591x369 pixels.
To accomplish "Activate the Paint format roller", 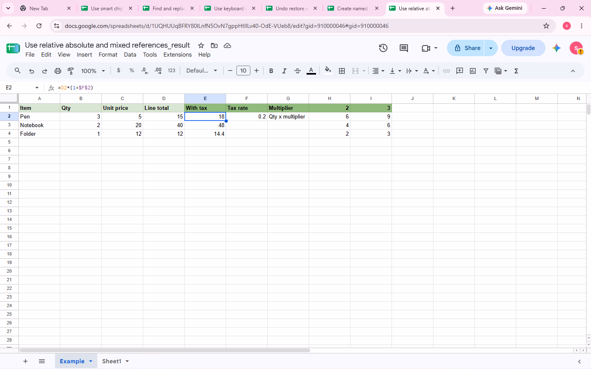I will (x=71, y=71).
